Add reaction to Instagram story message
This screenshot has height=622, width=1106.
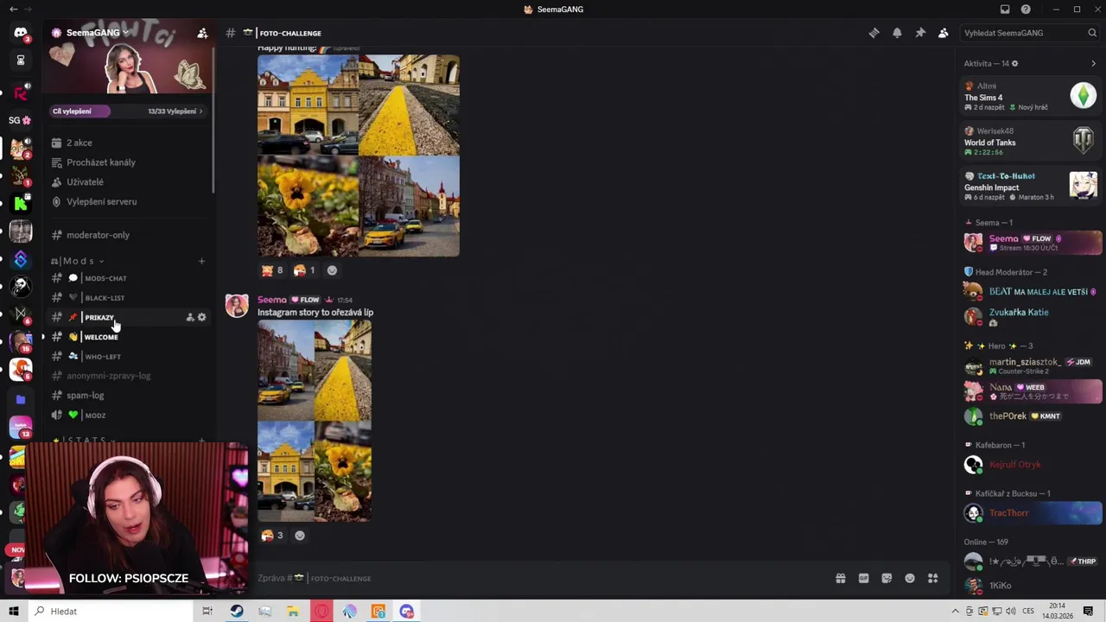coord(300,536)
